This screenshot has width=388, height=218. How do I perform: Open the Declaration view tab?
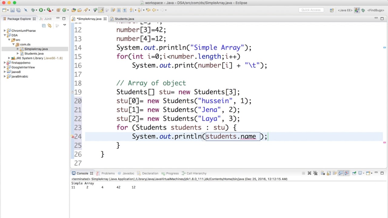pos(148,173)
